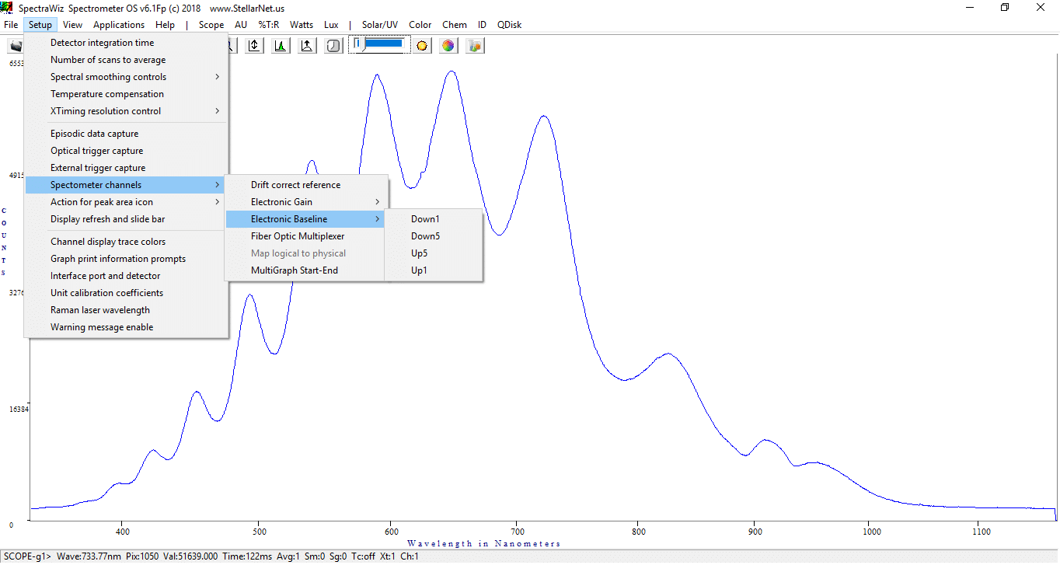The image size is (1060, 565).
Task: Click the clock timer toolbar icon
Action: click(333, 46)
